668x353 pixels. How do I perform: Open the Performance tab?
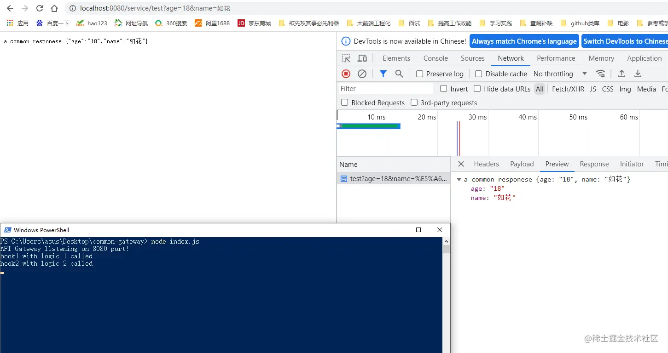pos(556,58)
